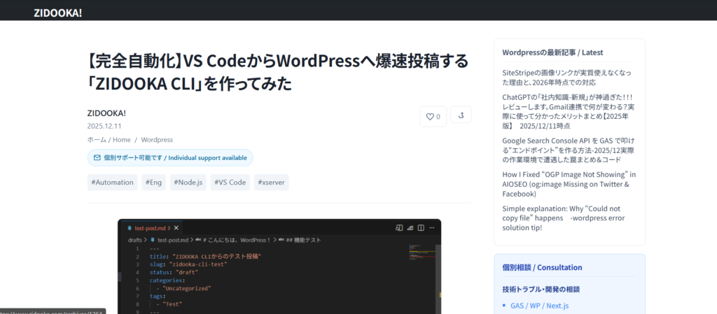Viewport: 717px width, 314px height.
Task: Click the GAS / WP / Next.js consultation link
Action: pyautogui.click(x=541, y=305)
